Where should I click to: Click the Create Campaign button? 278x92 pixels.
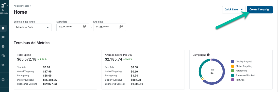[x=260, y=10]
